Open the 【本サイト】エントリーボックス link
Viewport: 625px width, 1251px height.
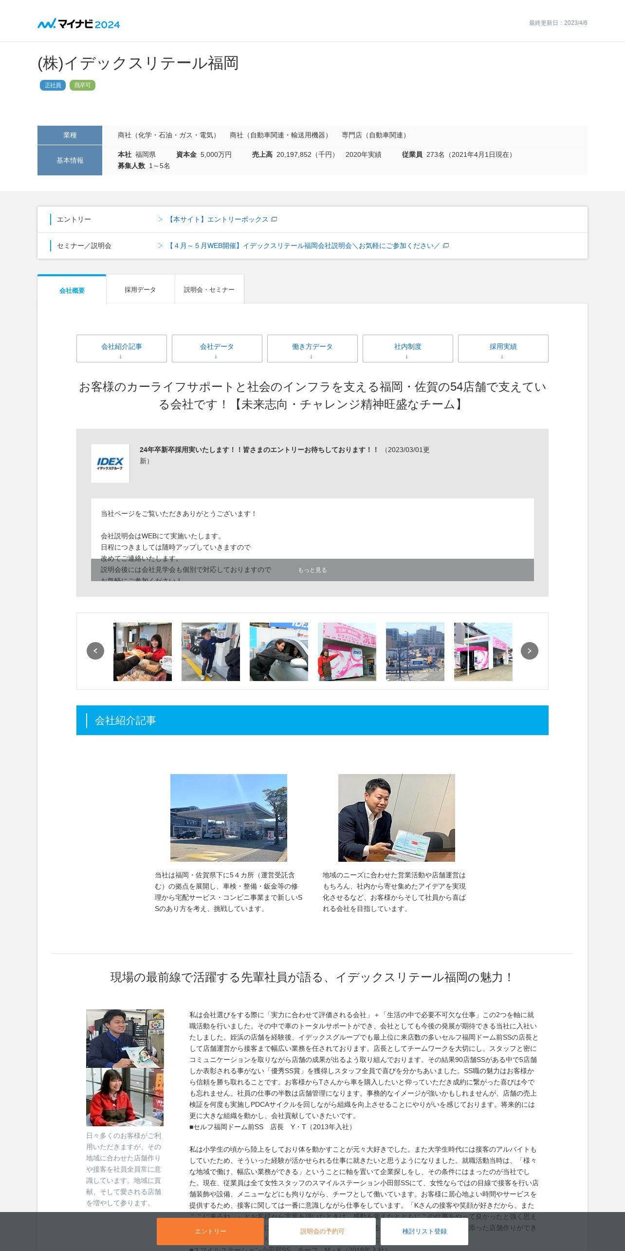pyautogui.click(x=218, y=219)
